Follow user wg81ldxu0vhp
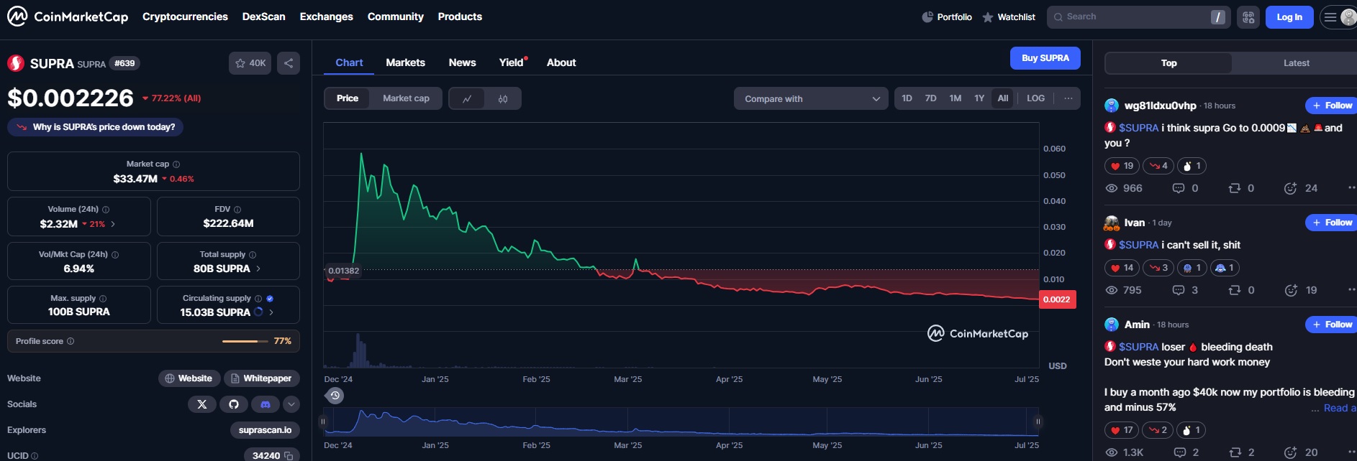The height and width of the screenshot is (461, 1357). point(1332,106)
